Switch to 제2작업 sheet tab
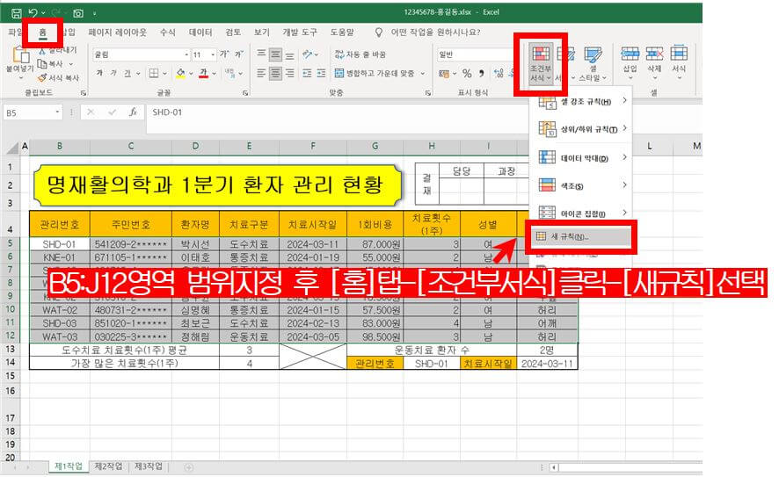This screenshot has height=477, width=779. 108,466
